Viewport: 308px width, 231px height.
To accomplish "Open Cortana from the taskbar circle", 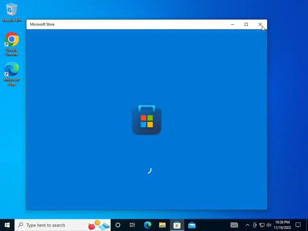I will 118,225.
